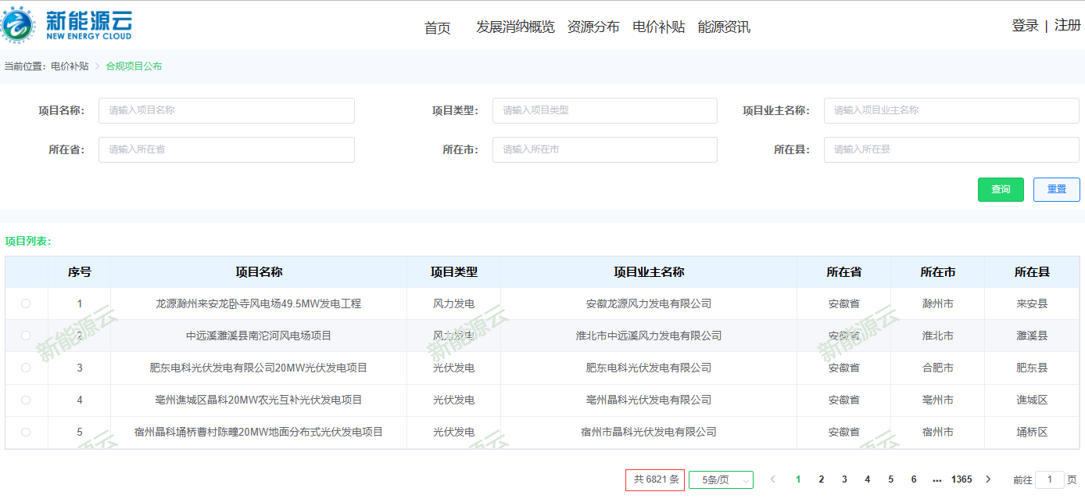Focus the 所在省 input field

pyautogui.click(x=226, y=149)
